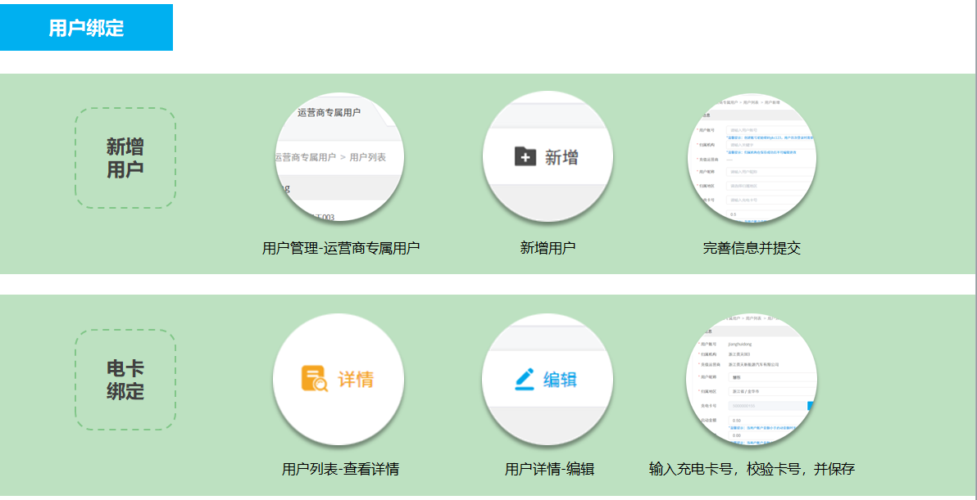Click the orange 详情 text label

[356, 380]
